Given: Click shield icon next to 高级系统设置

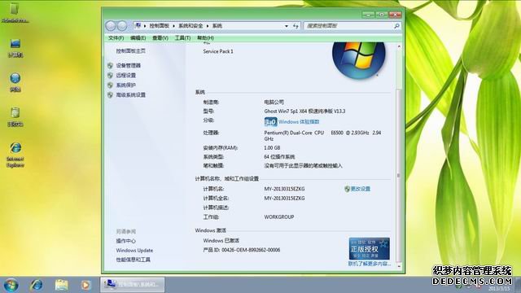Looking at the screenshot, I should (x=111, y=95).
